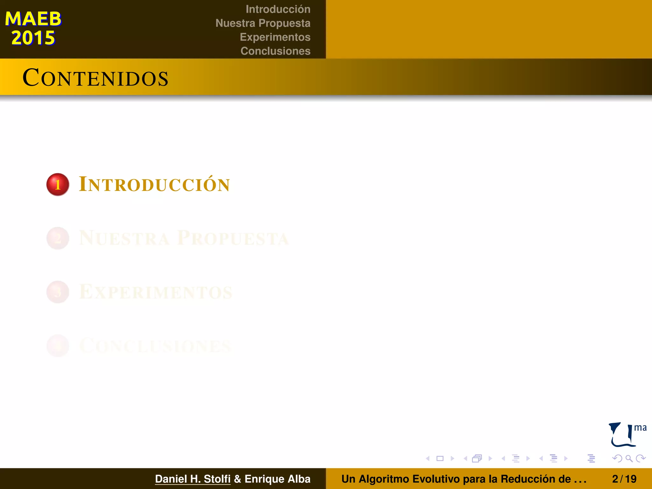Click the section lines navigation icon
This screenshot has width=652, height=489.
[x=554, y=458]
